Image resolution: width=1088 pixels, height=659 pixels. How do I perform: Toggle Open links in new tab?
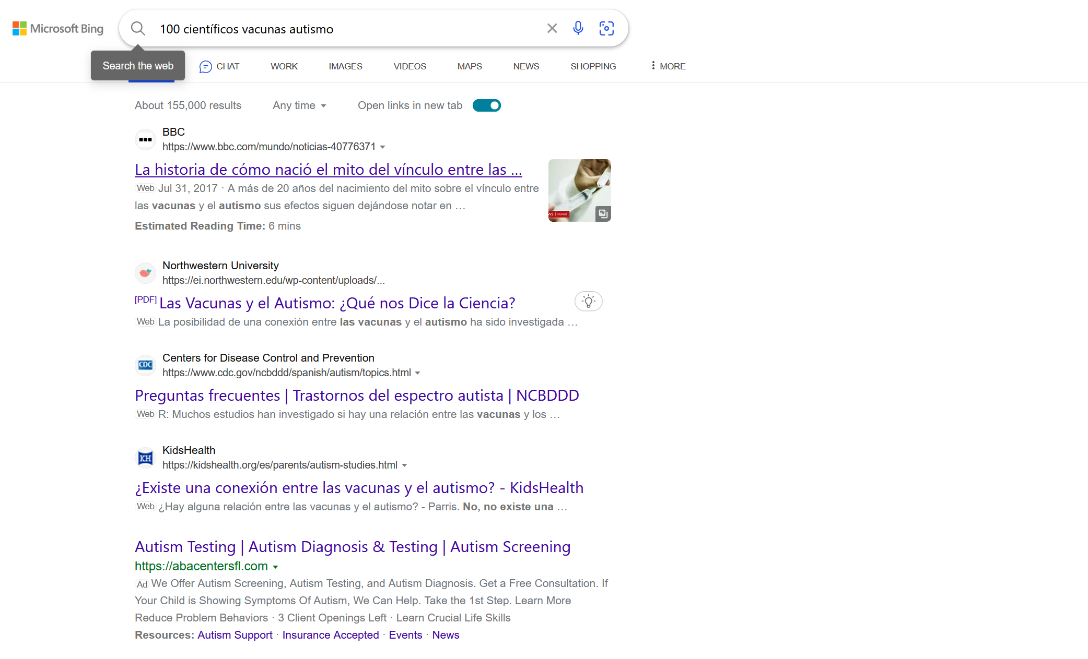point(486,105)
